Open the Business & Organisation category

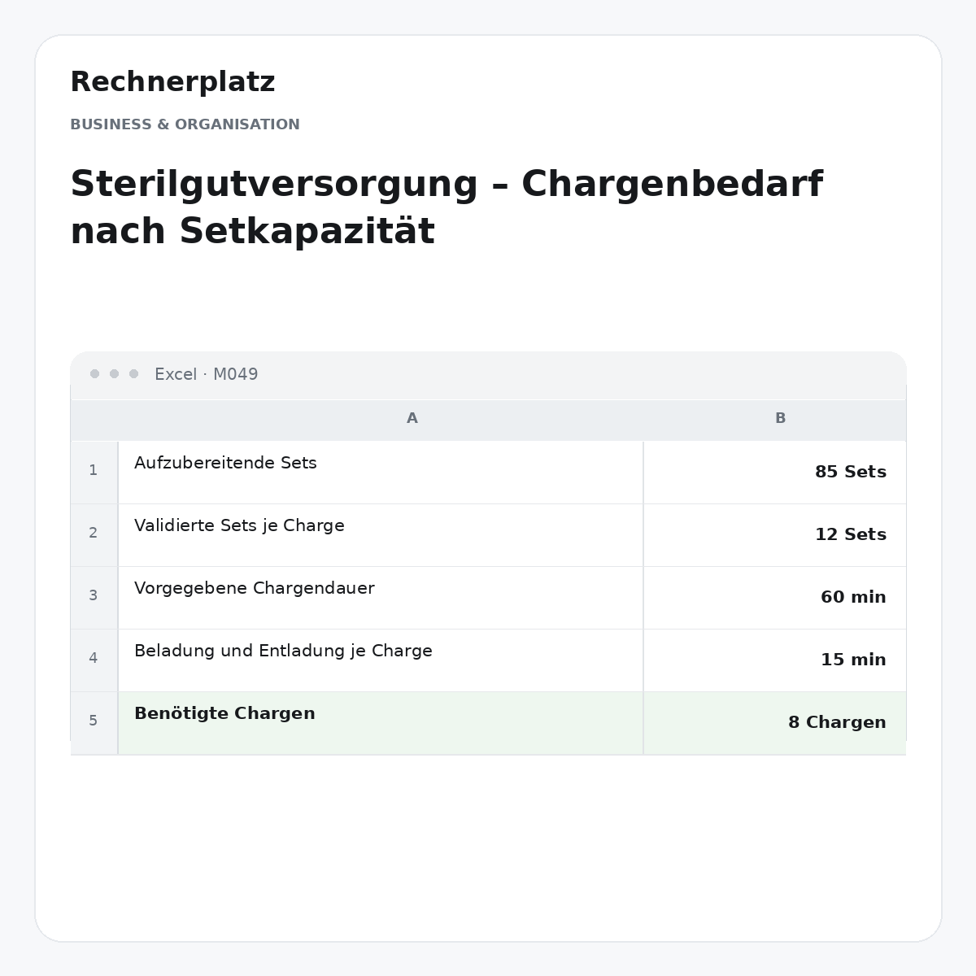185,124
